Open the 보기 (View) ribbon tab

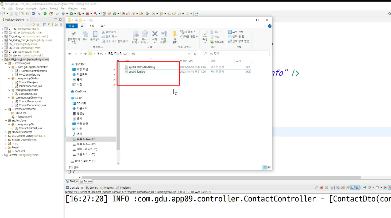click(x=103, y=26)
